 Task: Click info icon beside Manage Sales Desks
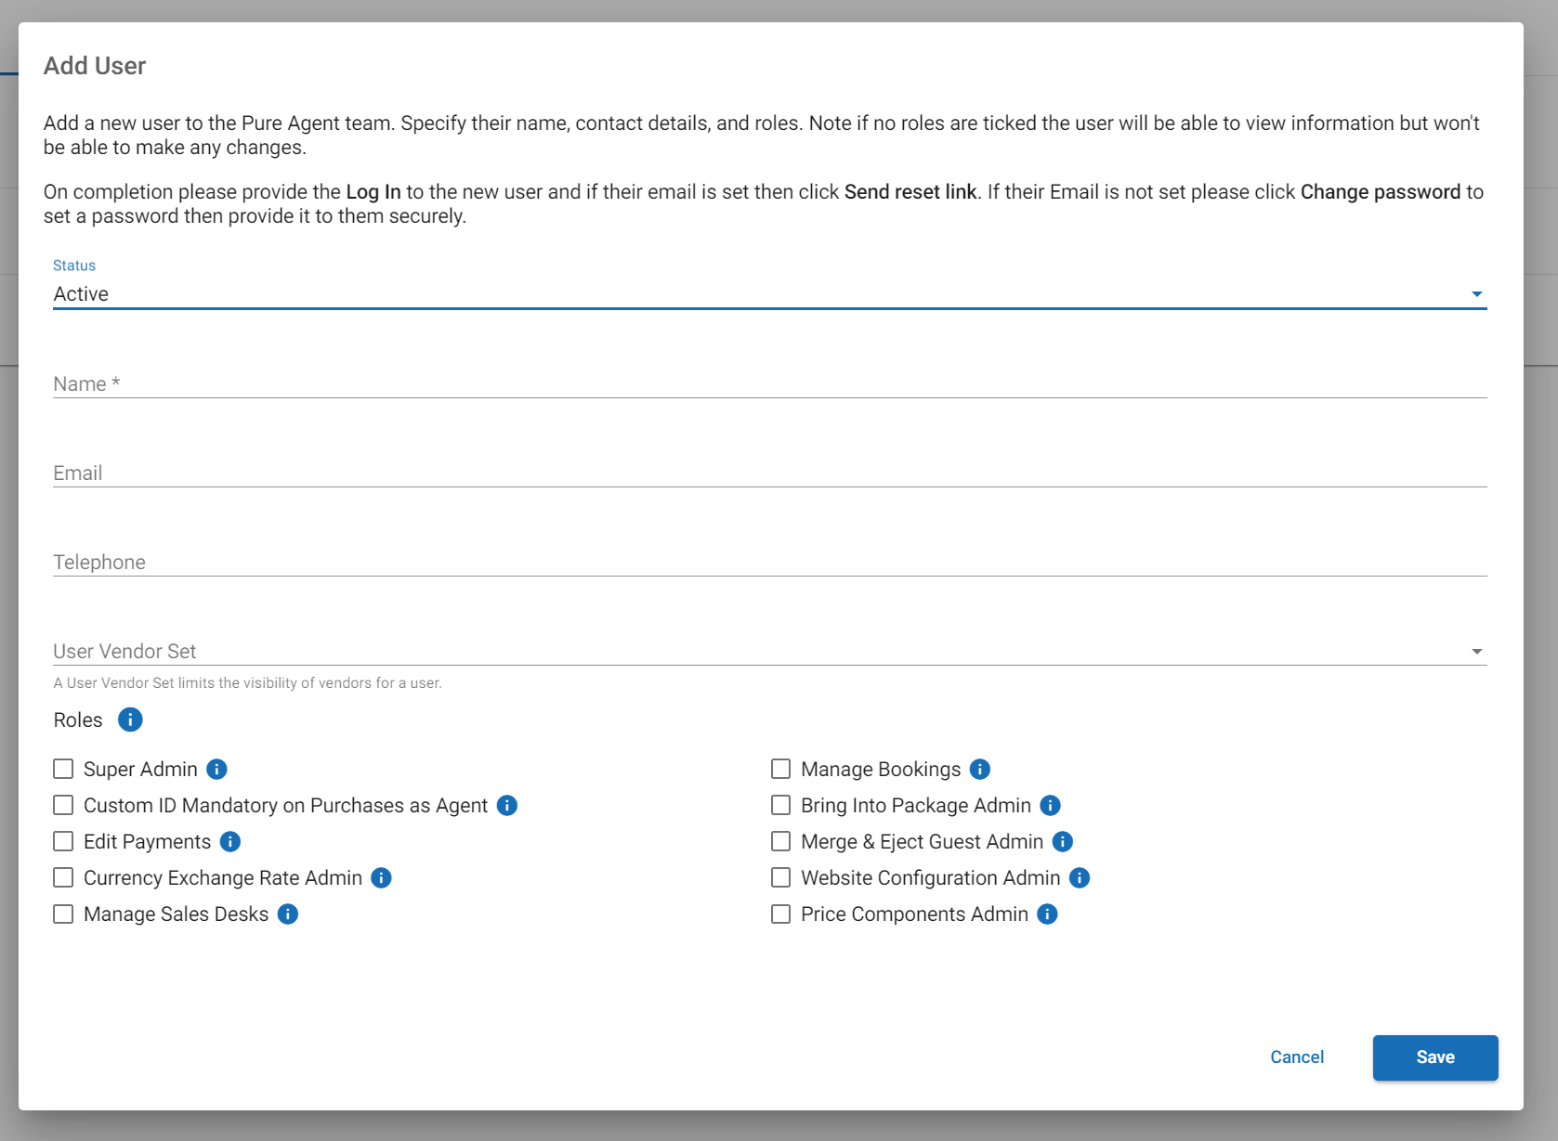[288, 914]
